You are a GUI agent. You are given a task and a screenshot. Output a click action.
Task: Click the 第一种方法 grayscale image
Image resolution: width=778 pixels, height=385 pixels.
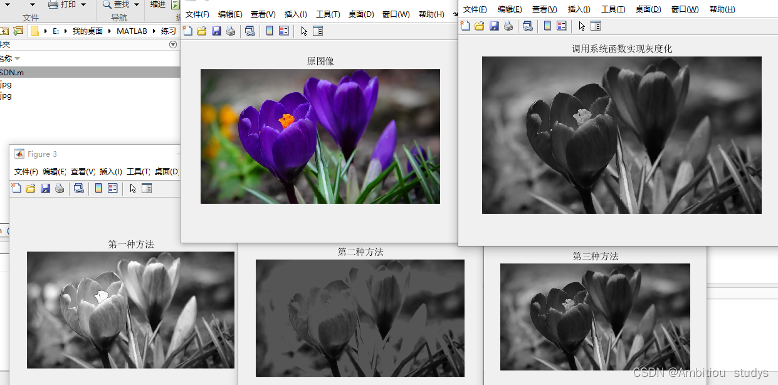click(x=130, y=310)
